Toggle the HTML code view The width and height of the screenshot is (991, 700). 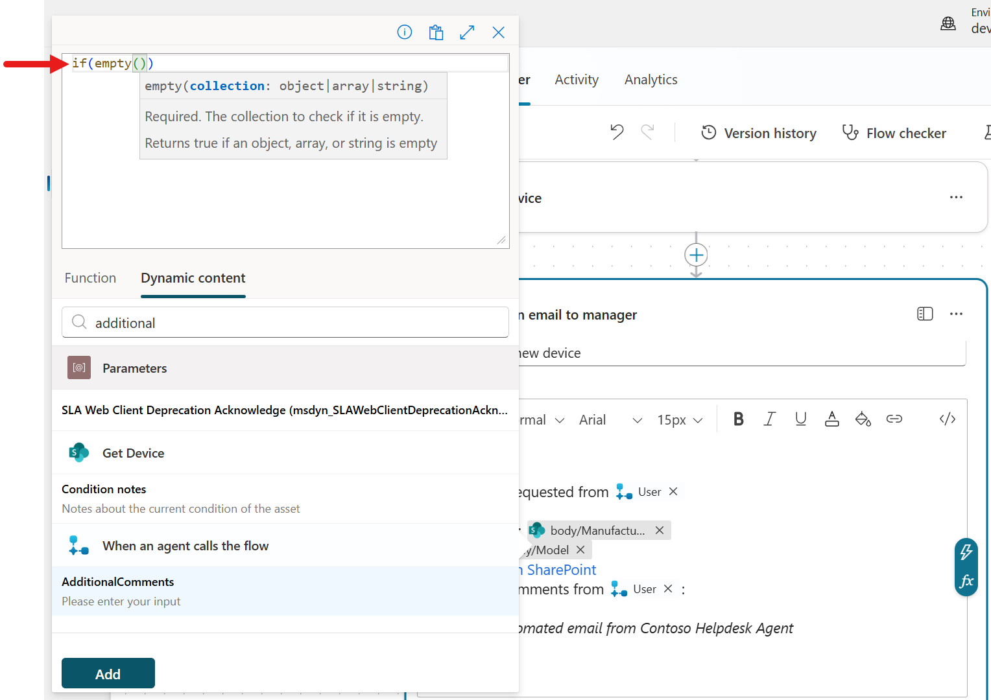pyautogui.click(x=947, y=419)
